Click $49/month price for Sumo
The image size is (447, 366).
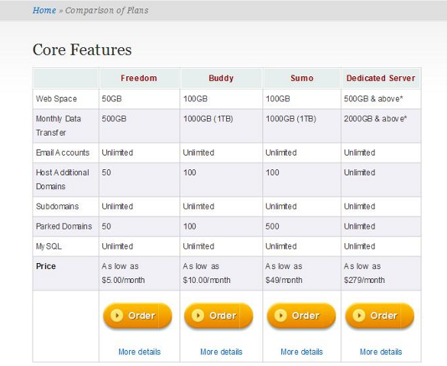(x=283, y=280)
